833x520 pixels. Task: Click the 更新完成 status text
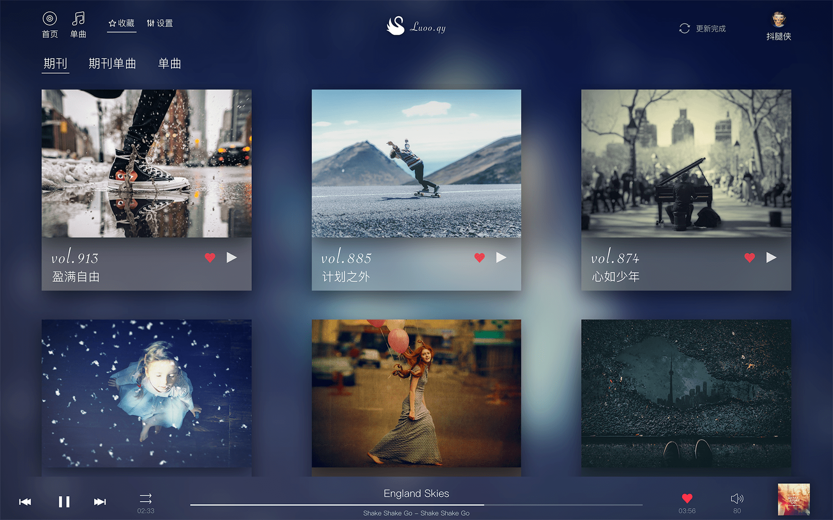[x=710, y=29]
